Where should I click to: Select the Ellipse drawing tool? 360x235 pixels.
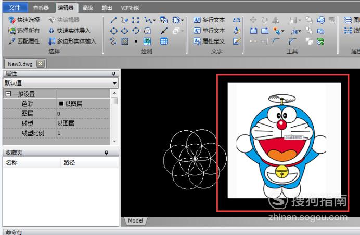125,31
